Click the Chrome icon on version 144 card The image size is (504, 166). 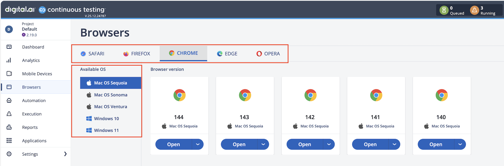[180, 95]
